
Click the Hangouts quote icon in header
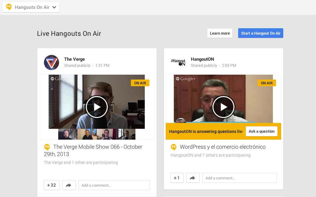(9, 7)
